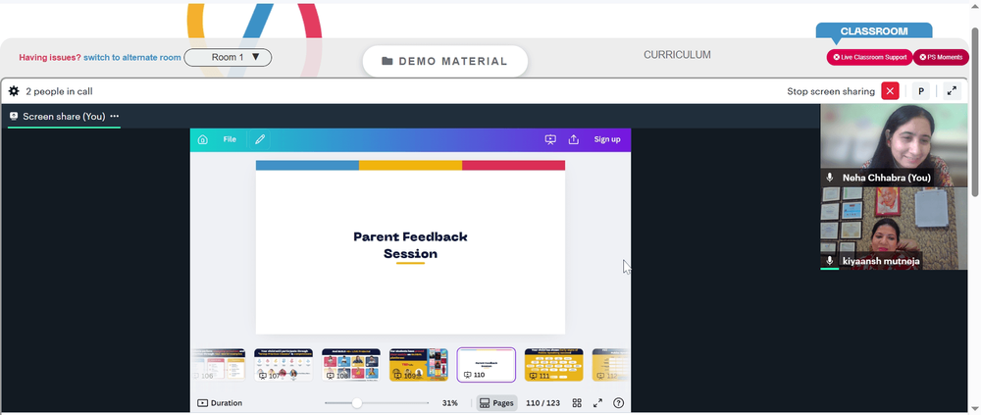Click the page vertical scrollbar
This screenshot has width=981, height=415.
click(x=976, y=112)
